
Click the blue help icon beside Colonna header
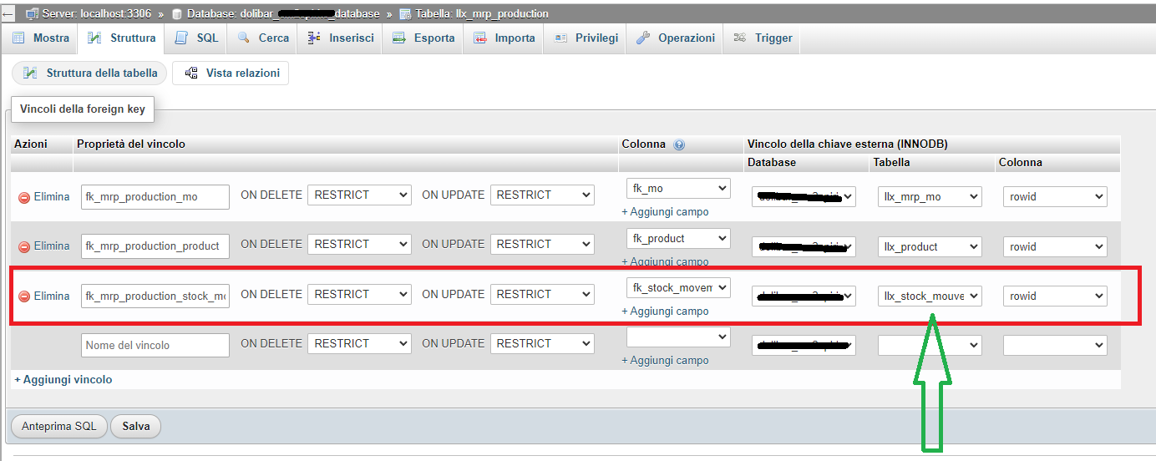pos(678,144)
